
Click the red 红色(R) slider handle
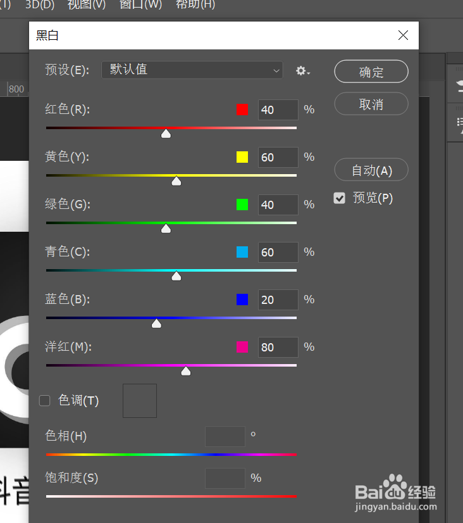[x=166, y=134]
